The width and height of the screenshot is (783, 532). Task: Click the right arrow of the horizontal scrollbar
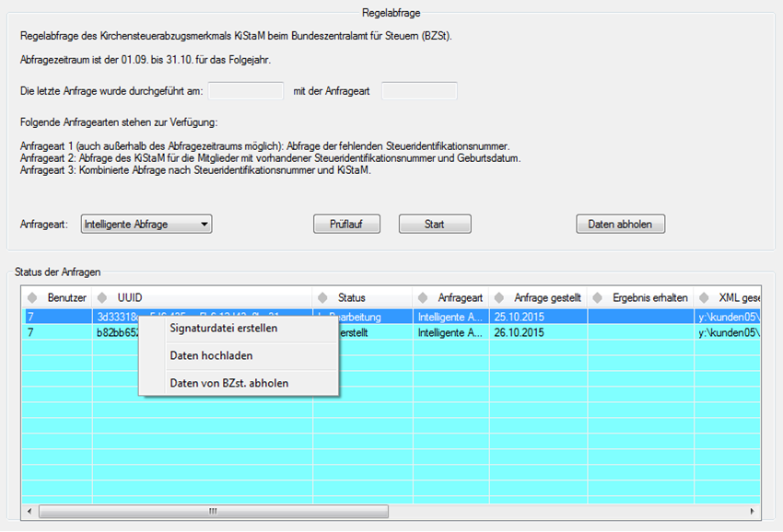pyautogui.click(x=755, y=511)
